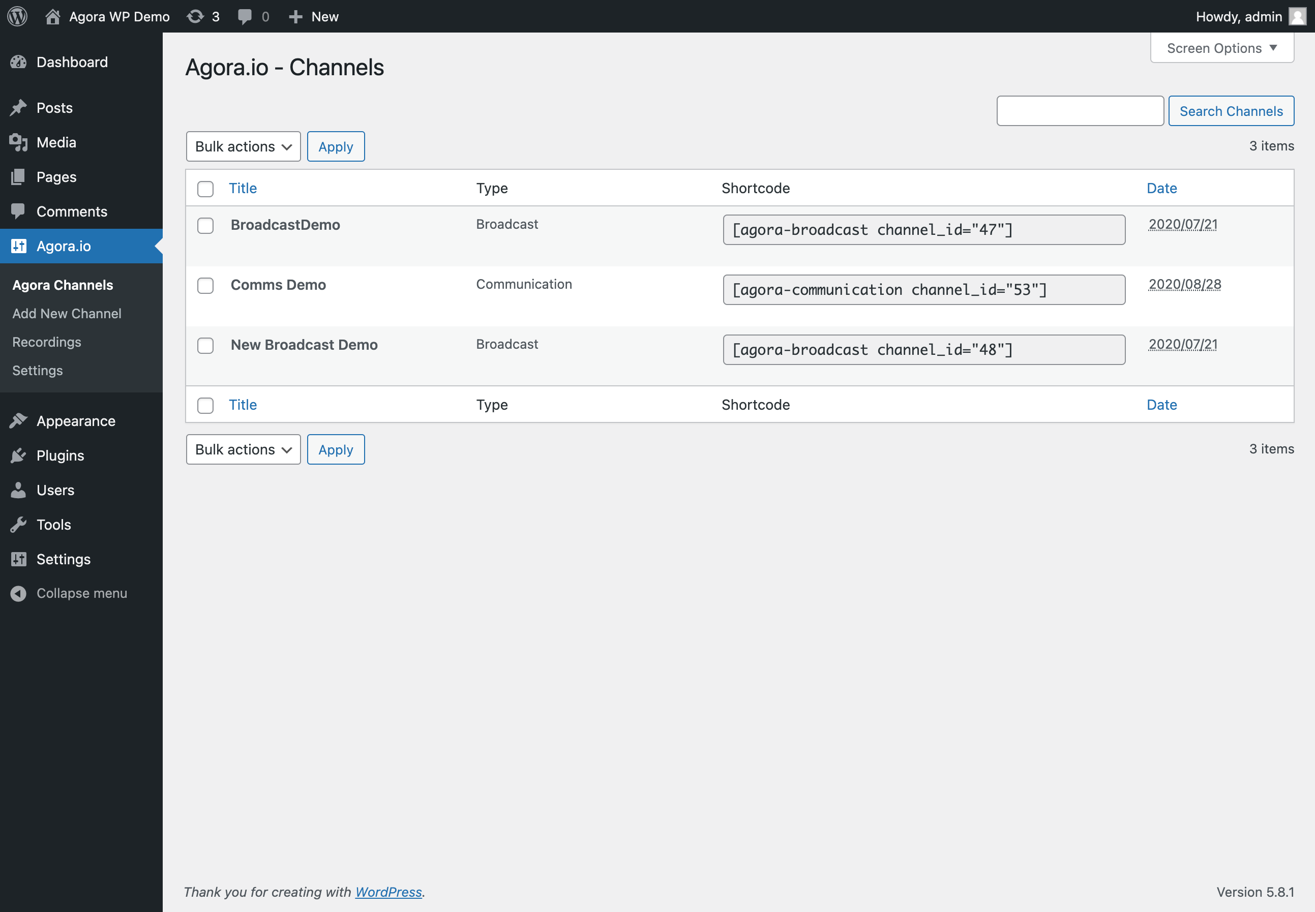The height and width of the screenshot is (912, 1315).
Task: Click the admin avatar icon
Action: 1297,16
